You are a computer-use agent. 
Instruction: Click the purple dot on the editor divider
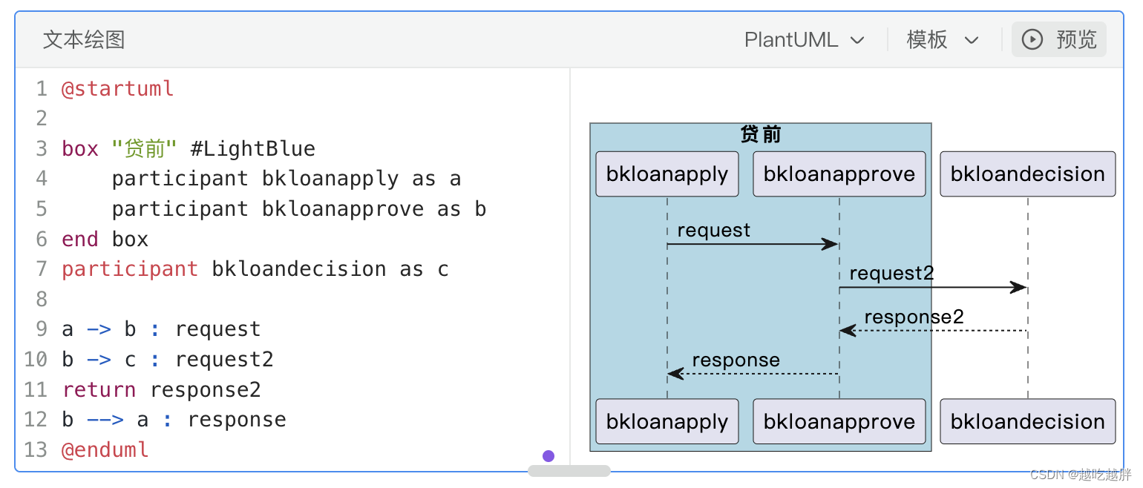point(548,456)
